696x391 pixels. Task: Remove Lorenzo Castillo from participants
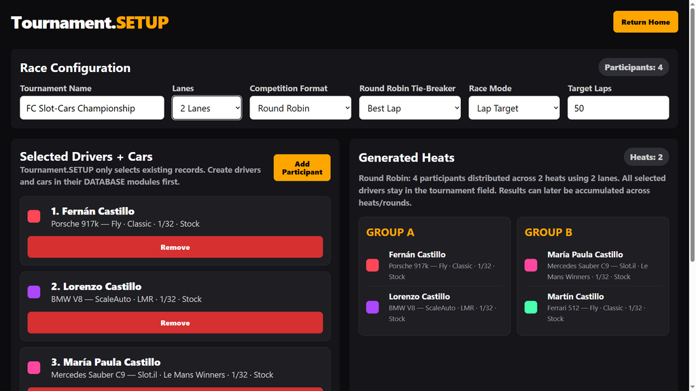(x=175, y=322)
